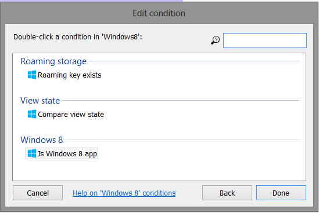
Task: Select the 'Compare view state' condition label
Action: 71,115
